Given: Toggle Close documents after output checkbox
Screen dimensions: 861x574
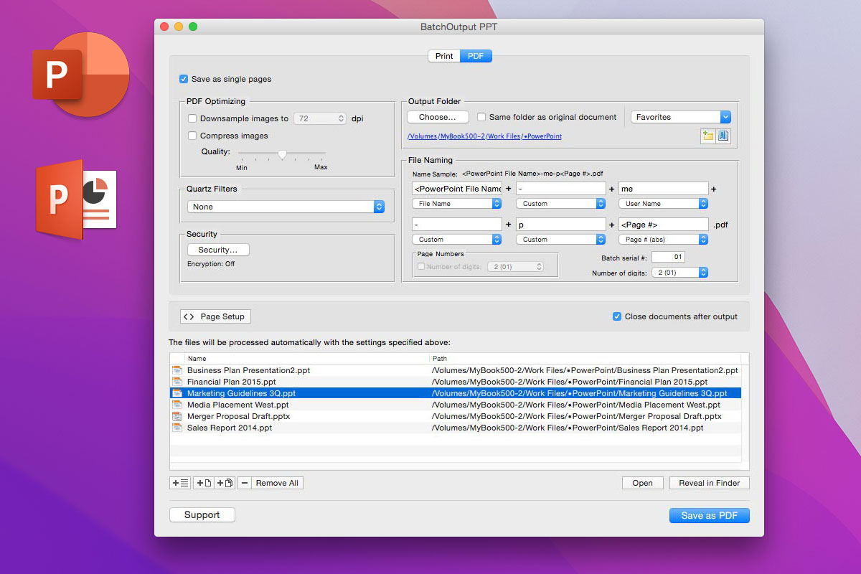Looking at the screenshot, I should tap(617, 316).
